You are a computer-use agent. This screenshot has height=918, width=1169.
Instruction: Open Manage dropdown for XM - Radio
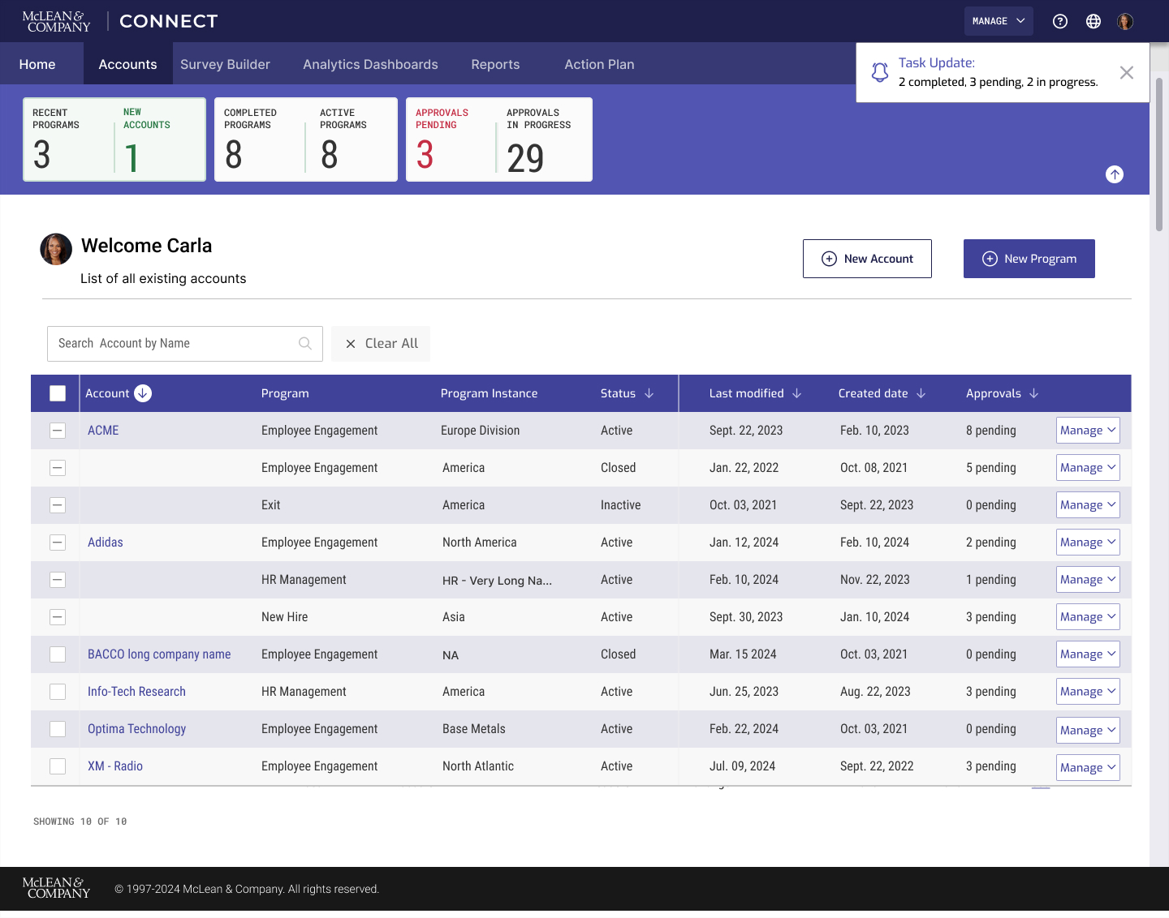pyautogui.click(x=1088, y=767)
